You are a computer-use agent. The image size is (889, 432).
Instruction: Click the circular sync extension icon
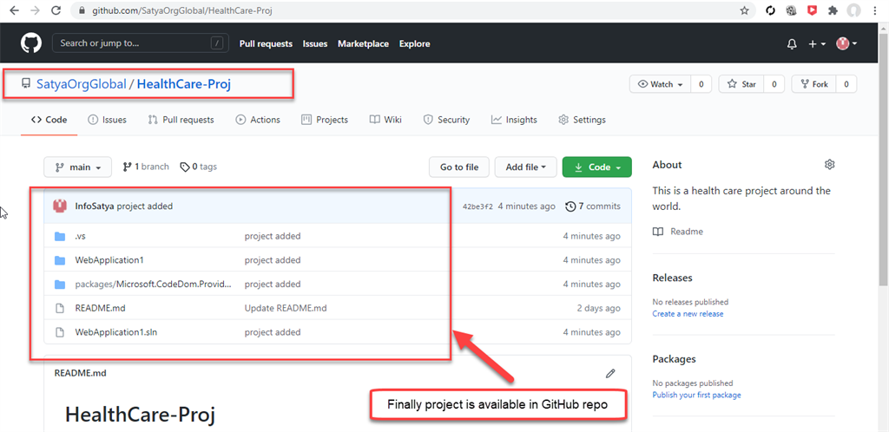pyautogui.click(x=771, y=10)
